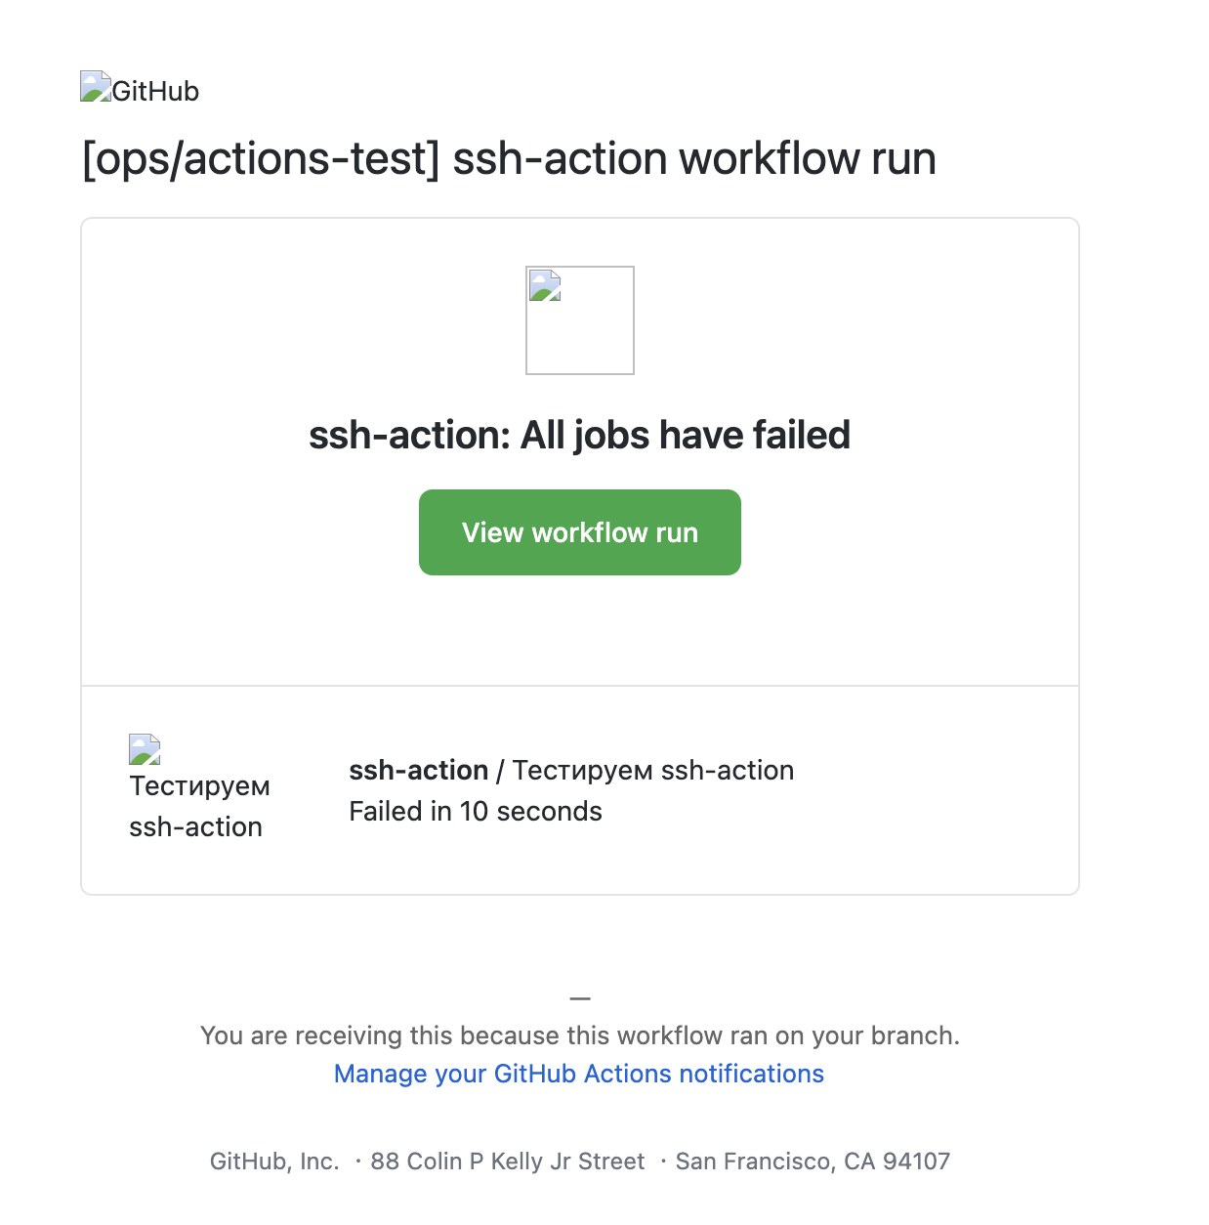The height and width of the screenshot is (1225, 1209).
Task: Open Manage your GitHub Actions notifications link
Action: pyautogui.click(x=579, y=1074)
